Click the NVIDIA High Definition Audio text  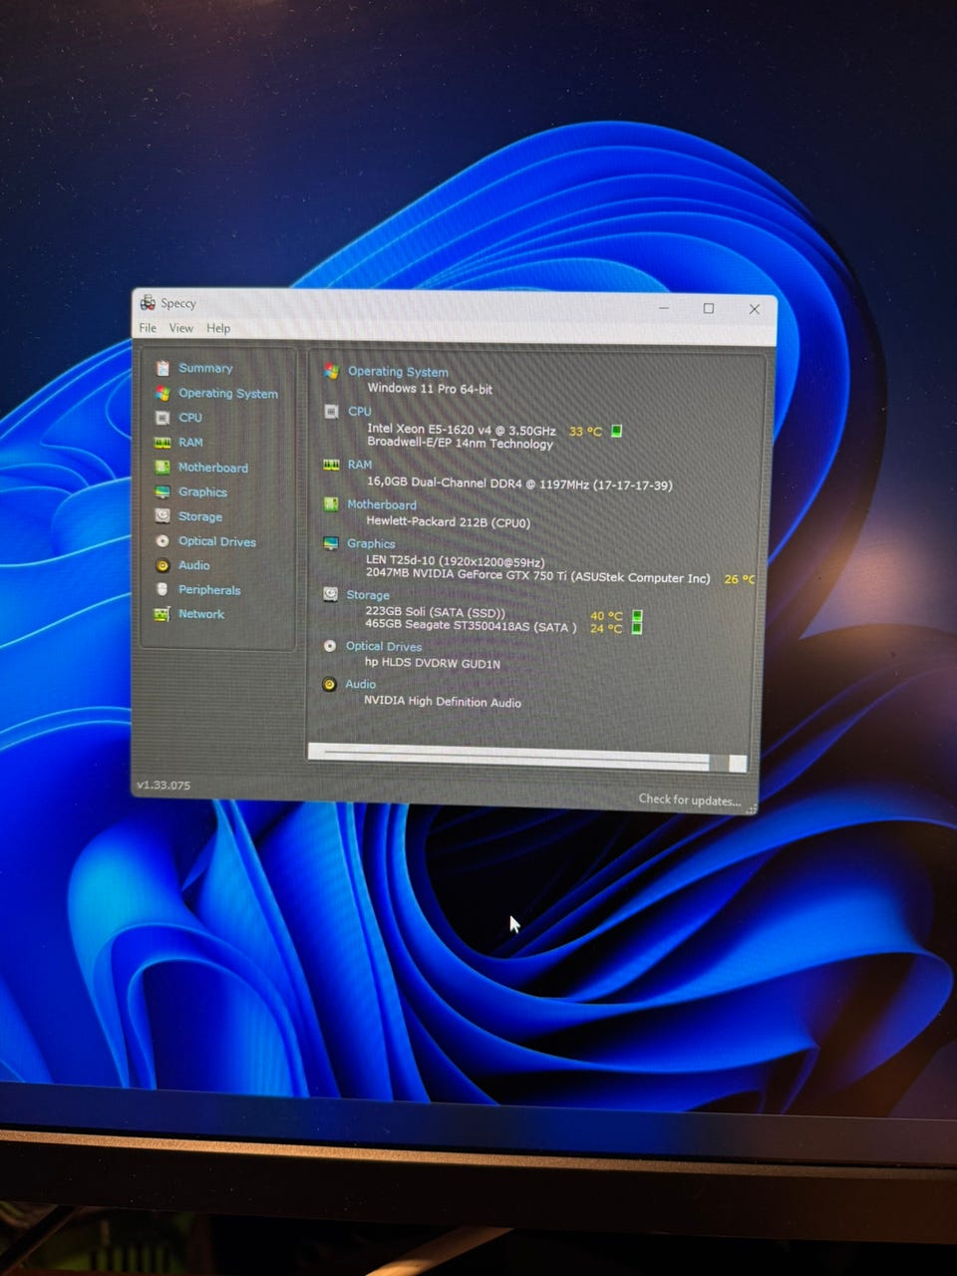click(443, 702)
